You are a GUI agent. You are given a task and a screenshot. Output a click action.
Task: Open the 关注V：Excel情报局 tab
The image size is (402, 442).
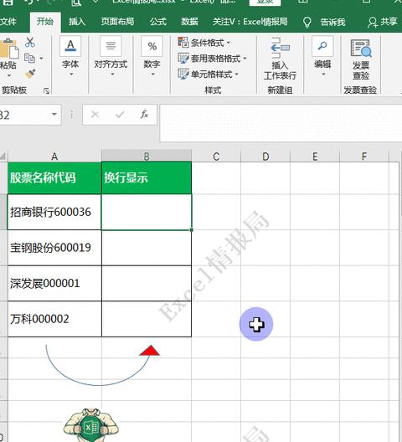(x=250, y=22)
